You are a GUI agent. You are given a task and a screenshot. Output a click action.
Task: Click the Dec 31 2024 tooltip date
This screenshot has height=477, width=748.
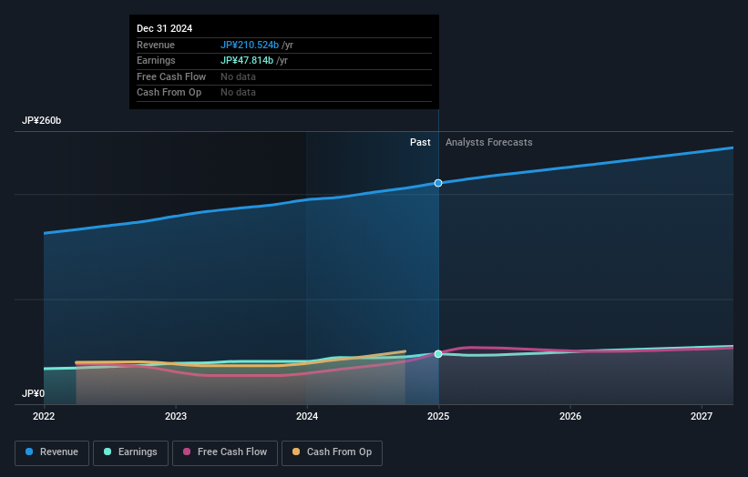[164, 28]
